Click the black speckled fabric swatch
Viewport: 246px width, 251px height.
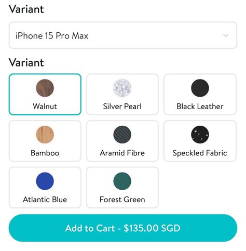click(200, 135)
